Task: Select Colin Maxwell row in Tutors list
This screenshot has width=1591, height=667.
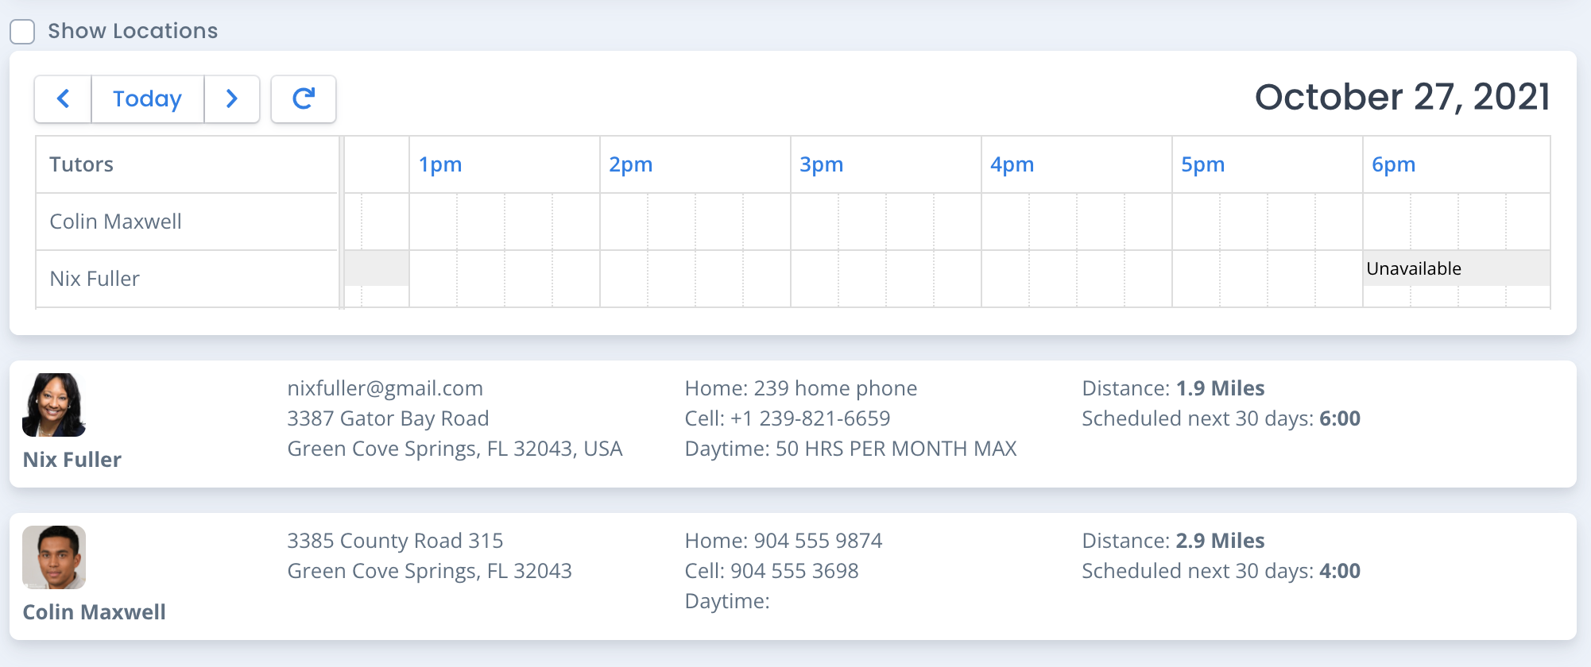Action: pos(188,222)
